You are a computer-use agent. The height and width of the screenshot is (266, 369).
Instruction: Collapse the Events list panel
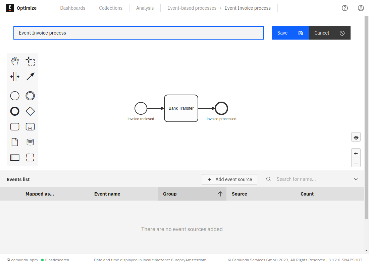(356, 179)
